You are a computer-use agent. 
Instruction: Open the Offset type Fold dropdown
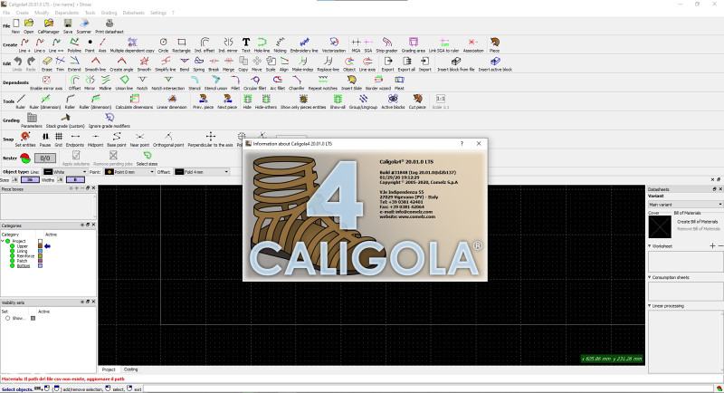point(202,172)
